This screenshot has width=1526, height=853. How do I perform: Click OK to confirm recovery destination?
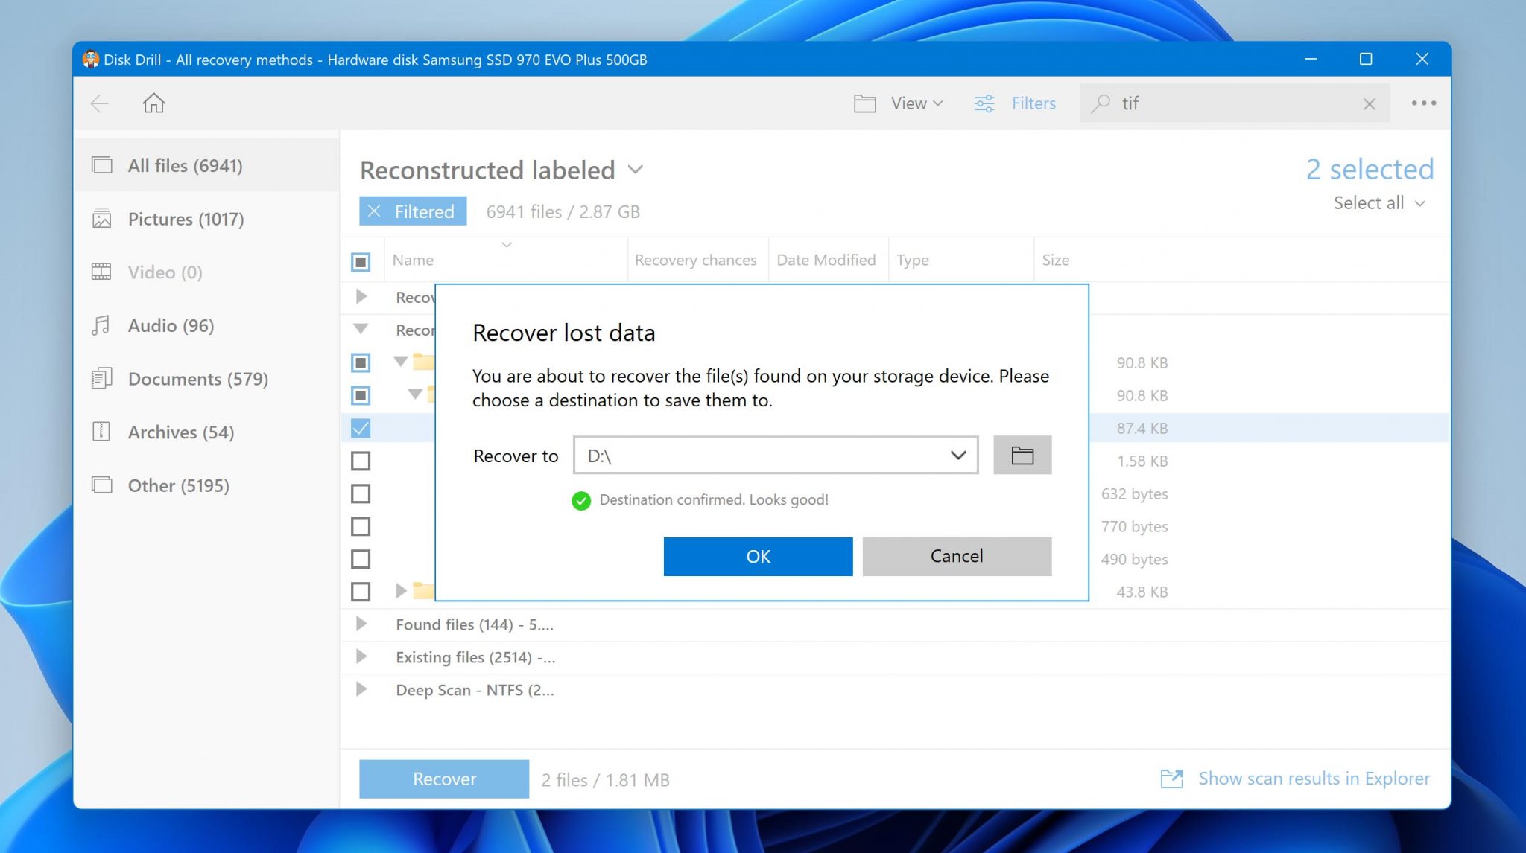(758, 556)
